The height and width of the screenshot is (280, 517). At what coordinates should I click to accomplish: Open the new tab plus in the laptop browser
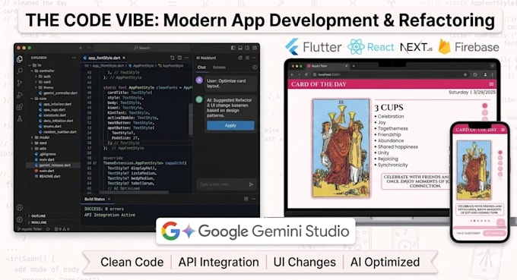(x=354, y=66)
